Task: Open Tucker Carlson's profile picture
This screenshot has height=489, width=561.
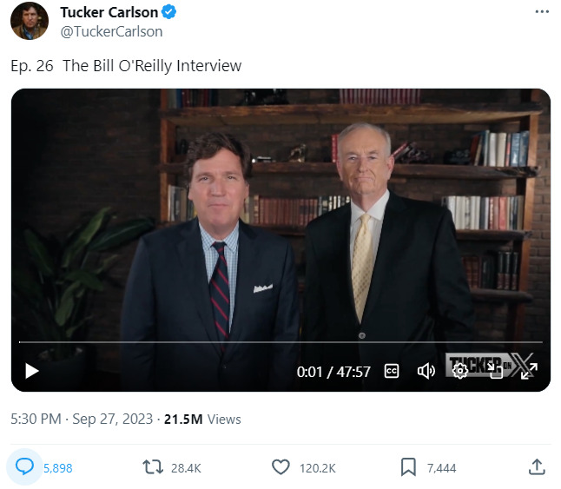Action: (x=30, y=21)
